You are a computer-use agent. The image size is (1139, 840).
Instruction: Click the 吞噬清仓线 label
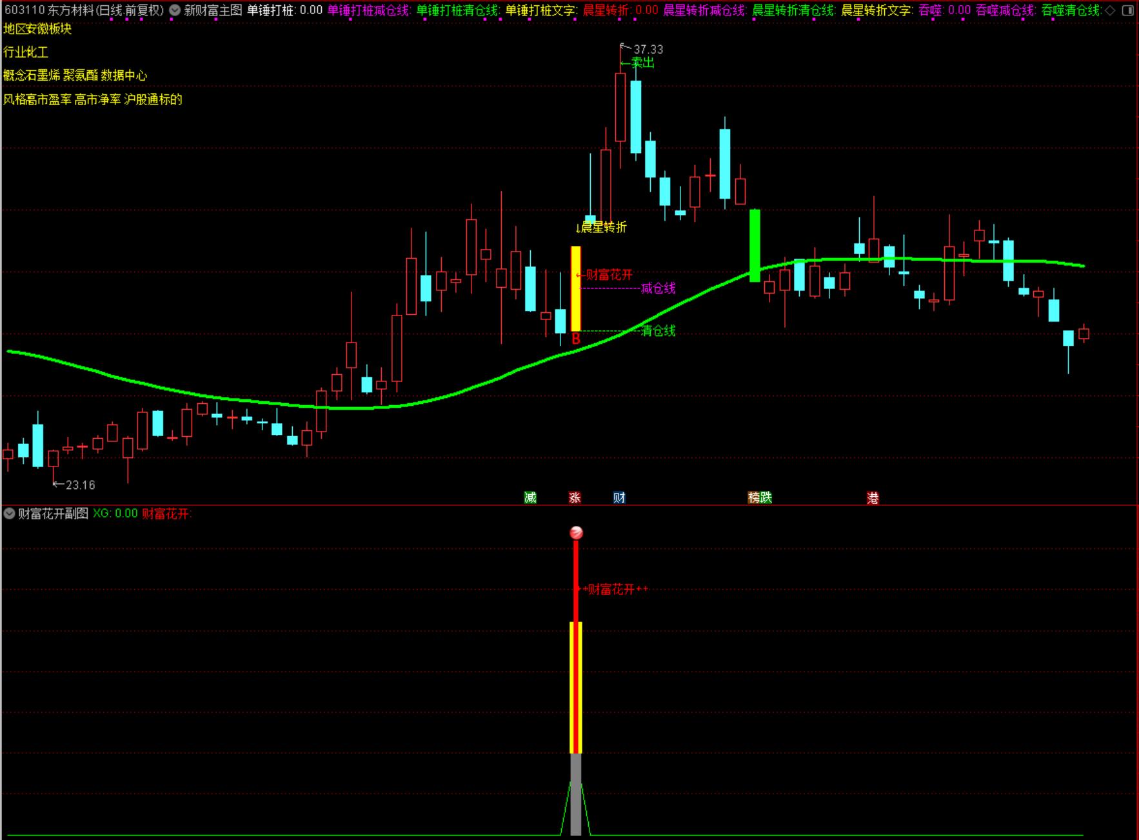coord(1071,10)
